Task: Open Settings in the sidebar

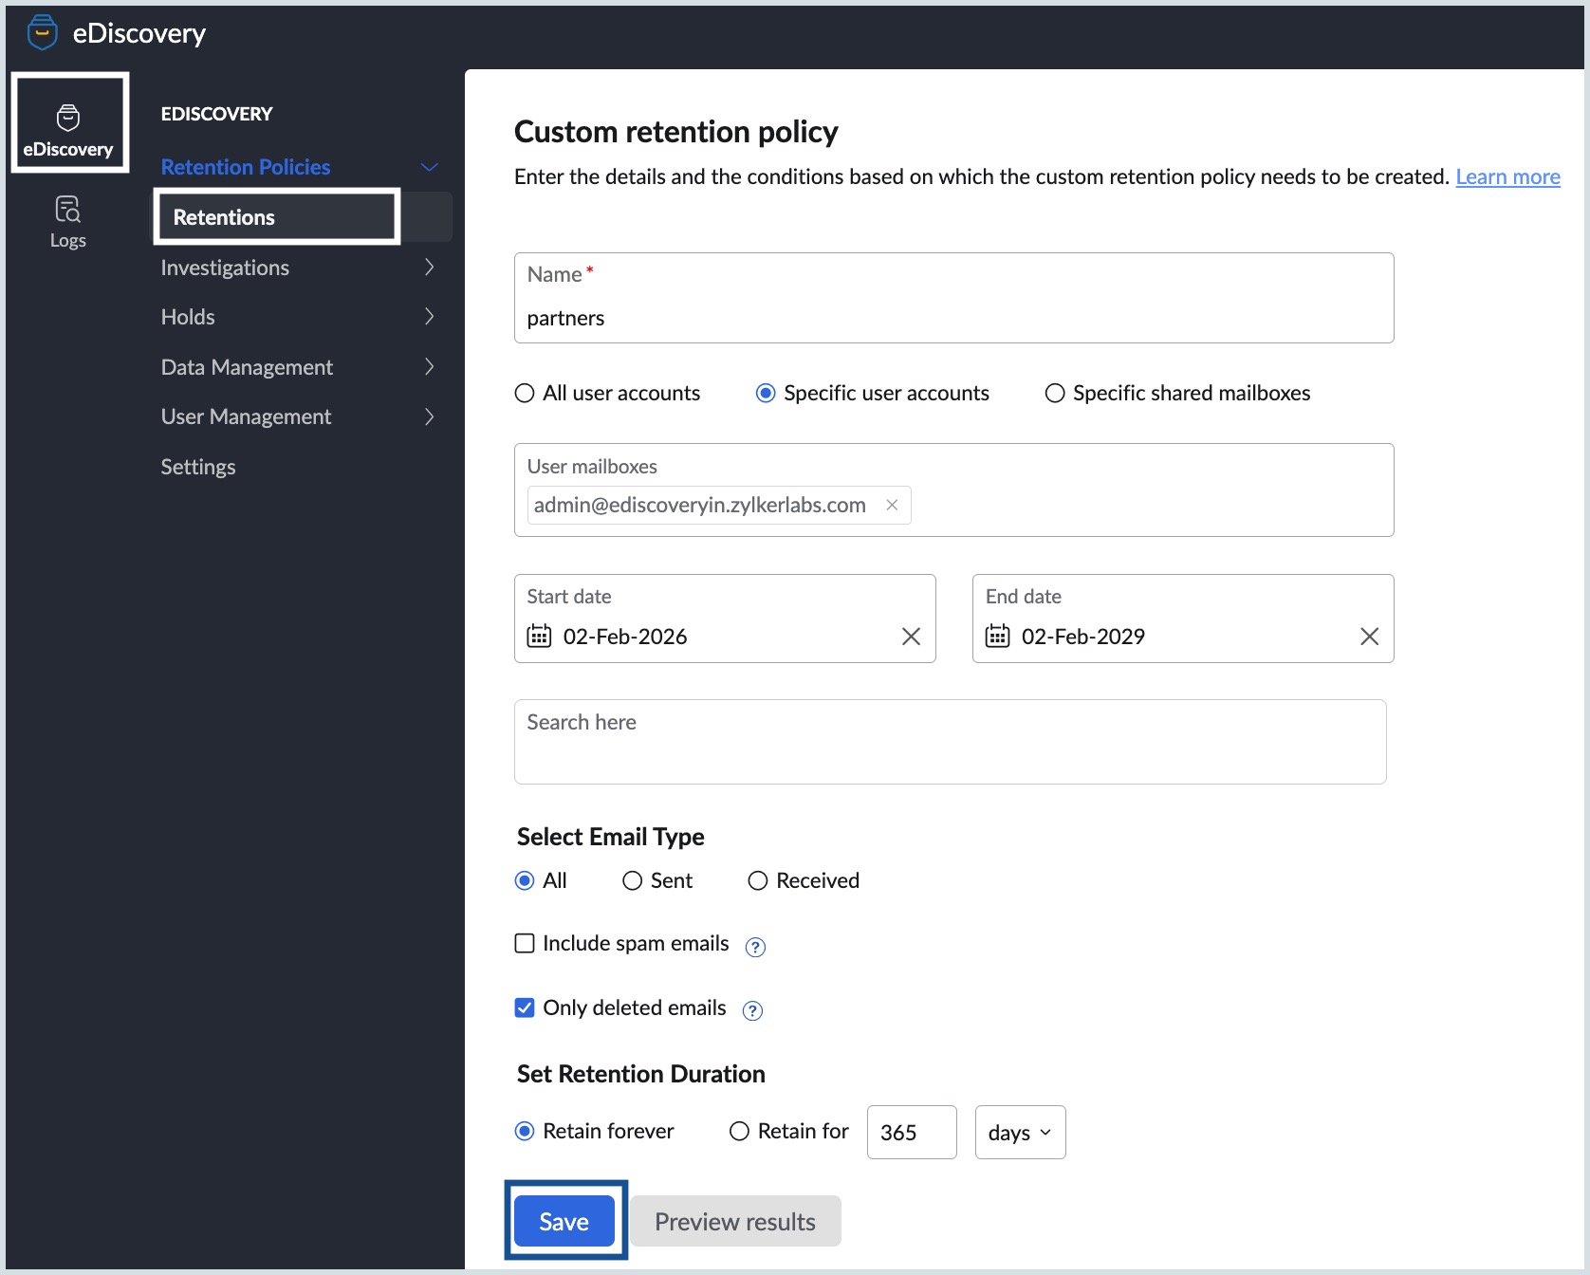Action: point(198,467)
